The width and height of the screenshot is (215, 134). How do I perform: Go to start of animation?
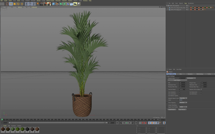[118, 123]
